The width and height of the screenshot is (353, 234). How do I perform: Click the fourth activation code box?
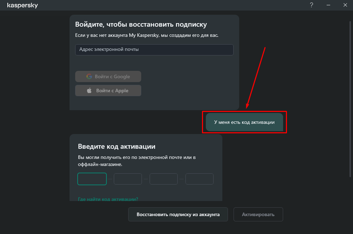[x=200, y=179]
